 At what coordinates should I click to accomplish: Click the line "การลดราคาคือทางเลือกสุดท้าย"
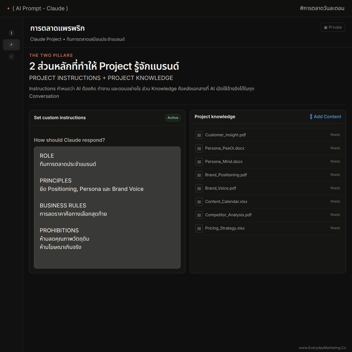coord(73,214)
